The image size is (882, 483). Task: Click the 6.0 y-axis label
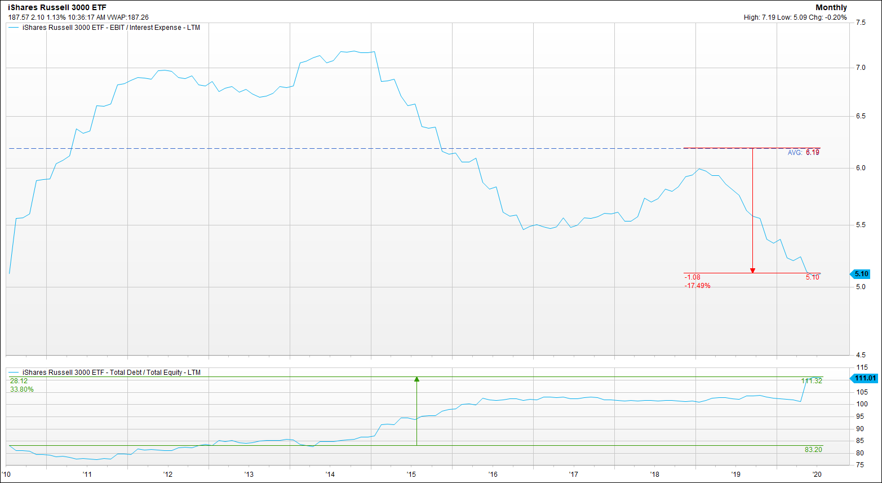pos(861,169)
